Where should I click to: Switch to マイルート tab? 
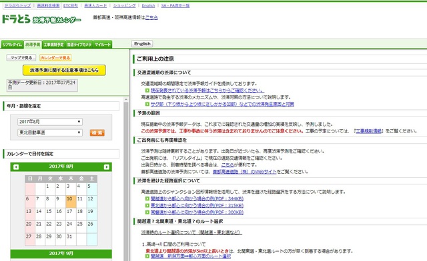coord(103,45)
